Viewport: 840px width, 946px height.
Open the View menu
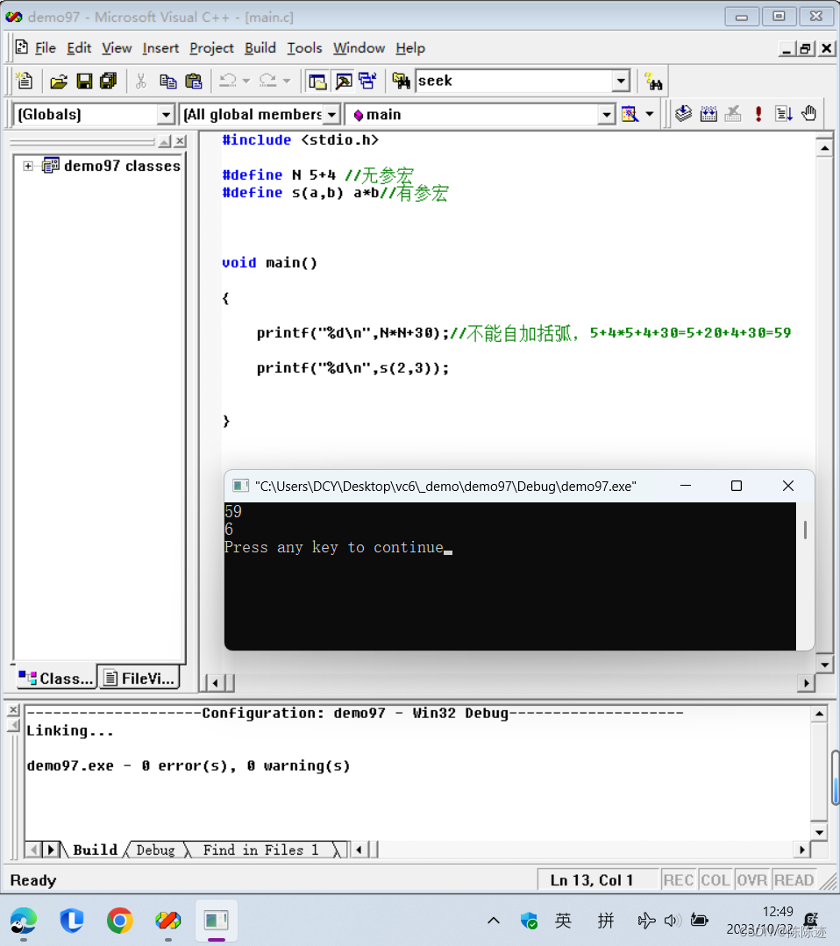click(x=117, y=48)
